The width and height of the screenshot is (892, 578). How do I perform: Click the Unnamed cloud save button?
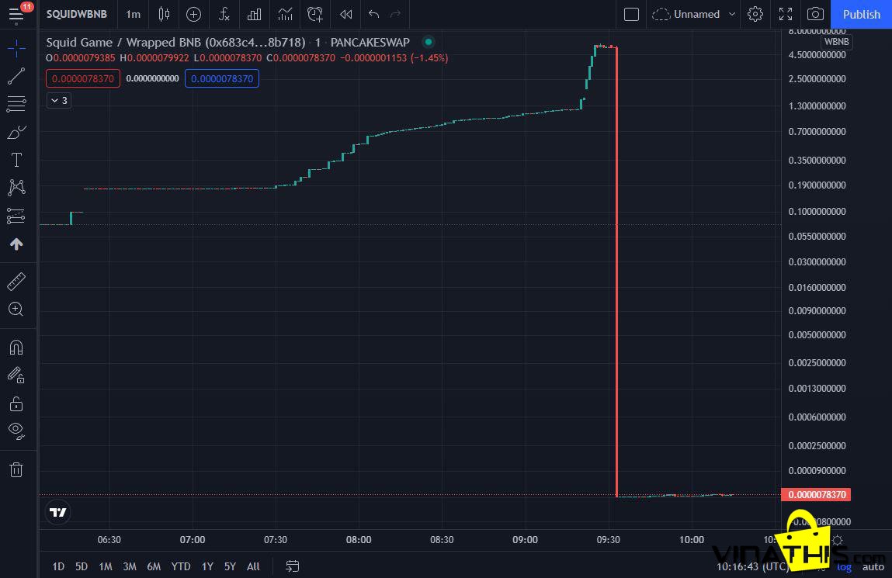pyautogui.click(x=686, y=14)
